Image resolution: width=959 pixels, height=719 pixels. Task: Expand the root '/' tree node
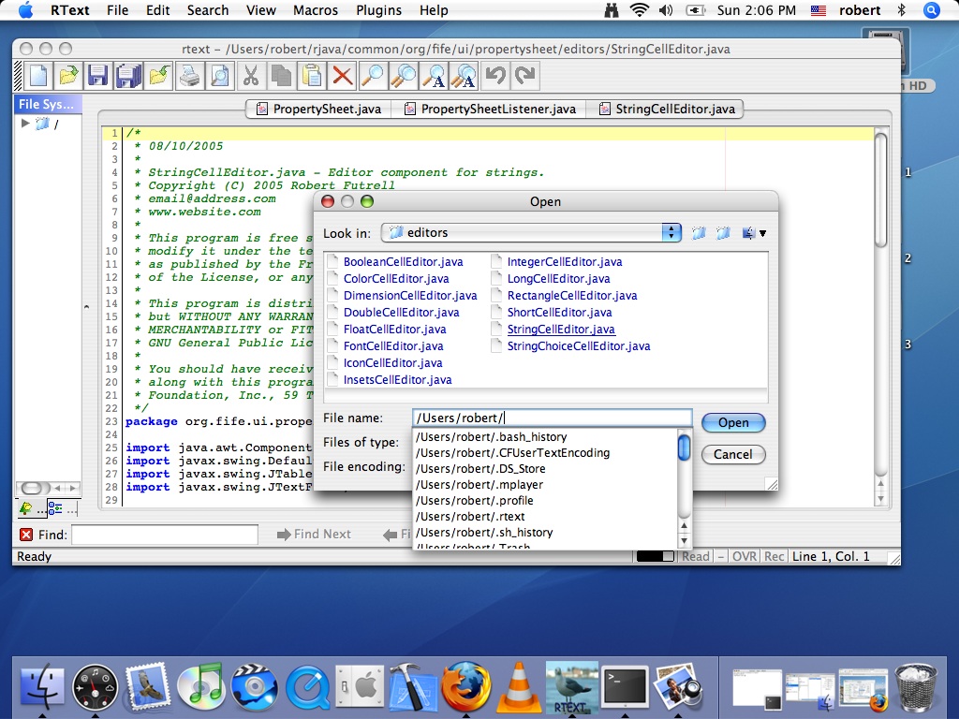[x=25, y=124]
